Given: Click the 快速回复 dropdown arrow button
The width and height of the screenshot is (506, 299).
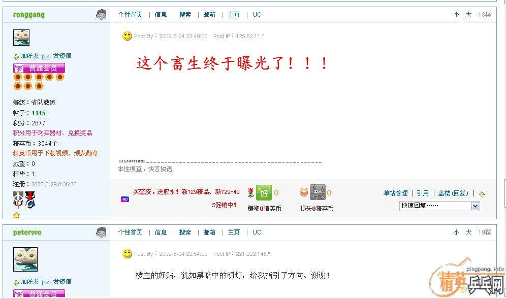Looking at the screenshot, I should tap(475, 206).
